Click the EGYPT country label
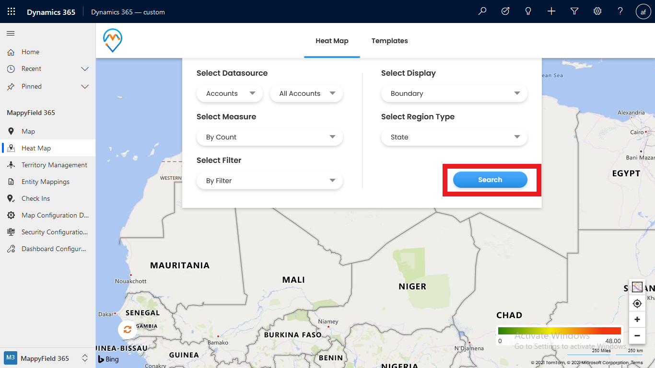655x368 pixels. click(626, 173)
